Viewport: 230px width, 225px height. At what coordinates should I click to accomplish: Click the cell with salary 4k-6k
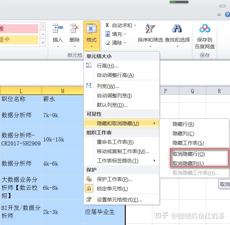[x=63, y=163]
